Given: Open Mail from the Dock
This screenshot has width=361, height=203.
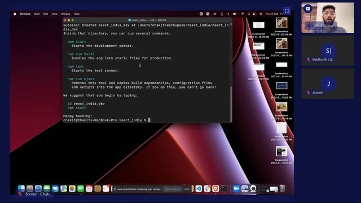Looking at the screenshot, I should pyautogui.click(x=55, y=188).
